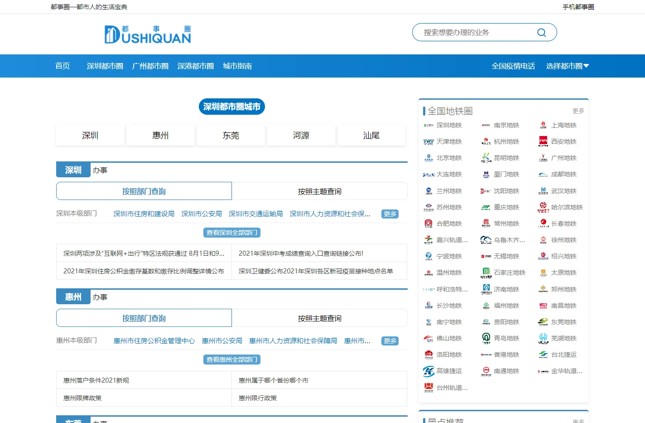Choose the 惠州 city card
This screenshot has height=423, width=645.
[160, 136]
